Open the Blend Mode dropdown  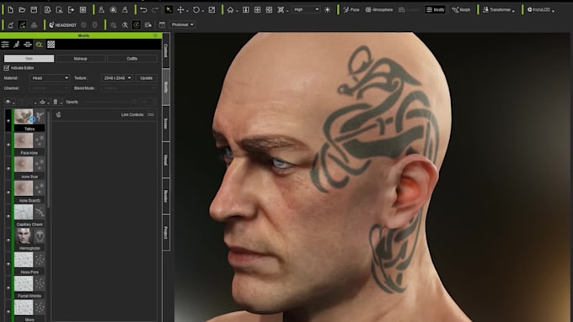click(x=129, y=88)
